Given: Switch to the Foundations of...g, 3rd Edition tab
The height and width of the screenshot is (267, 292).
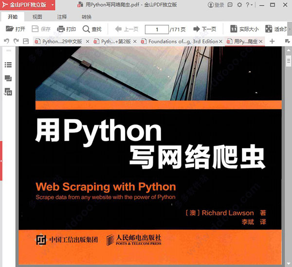Looking at the screenshot, I should 180,41.
